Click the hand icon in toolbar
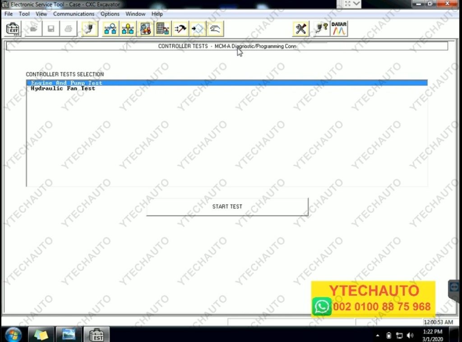This screenshot has width=462, height=342. pos(215,29)
